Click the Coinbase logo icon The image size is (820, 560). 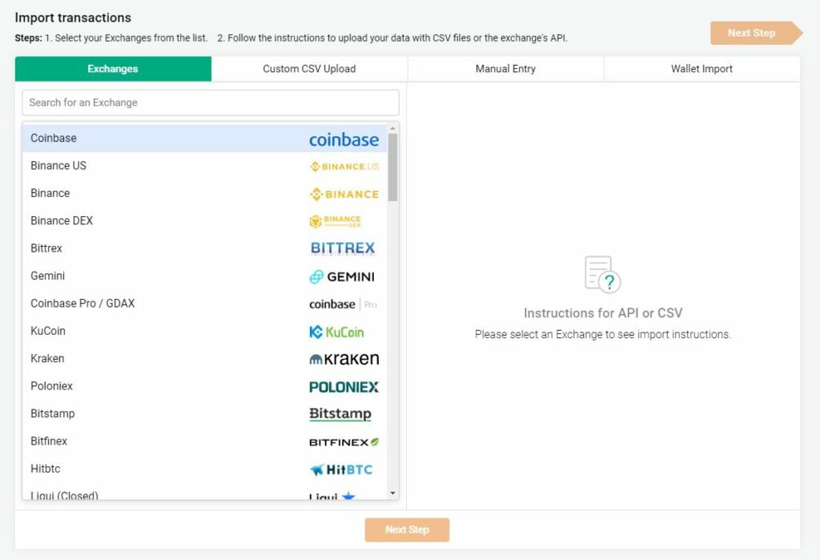[344, 139]
